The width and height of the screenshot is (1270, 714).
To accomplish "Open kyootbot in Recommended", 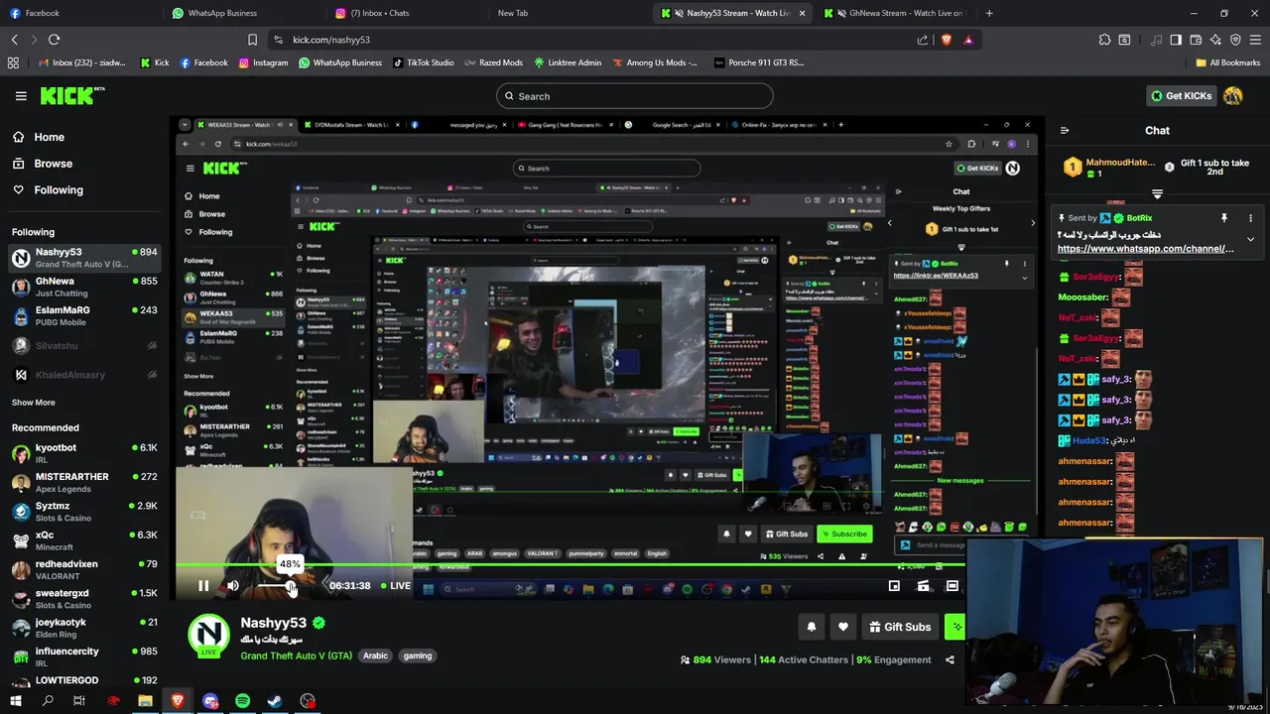I will click(x=85, y=453).
